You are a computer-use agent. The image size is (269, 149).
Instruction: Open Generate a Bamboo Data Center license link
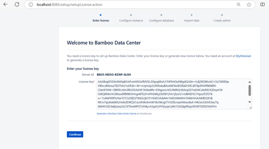(116, 113)
